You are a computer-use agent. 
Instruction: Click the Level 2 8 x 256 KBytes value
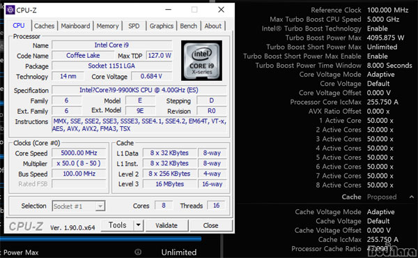tap(169, 174)
